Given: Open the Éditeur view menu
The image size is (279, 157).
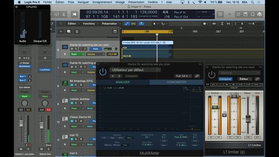Looking at the screenshot, I should click(245, 79).
